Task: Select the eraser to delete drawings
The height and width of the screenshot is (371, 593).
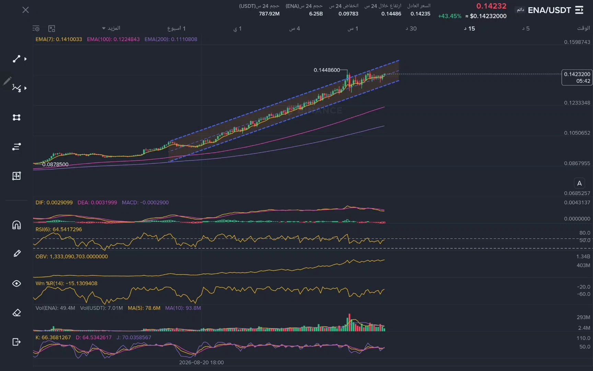Action: tap(16, 313)
